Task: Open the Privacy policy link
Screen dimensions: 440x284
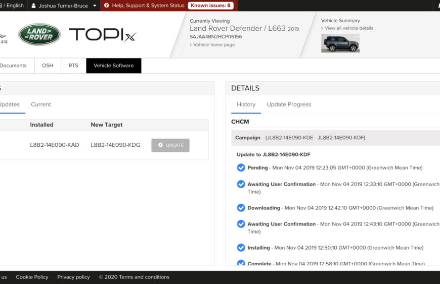Action: point(73,277)
